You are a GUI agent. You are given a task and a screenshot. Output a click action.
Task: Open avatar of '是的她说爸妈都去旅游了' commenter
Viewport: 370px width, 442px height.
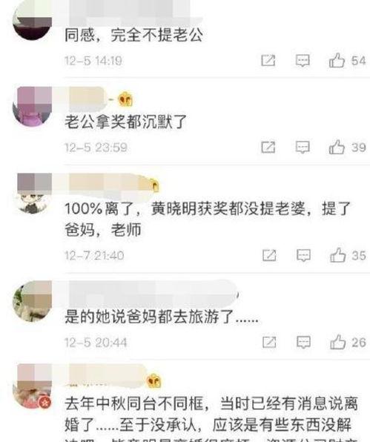point(33,302)
